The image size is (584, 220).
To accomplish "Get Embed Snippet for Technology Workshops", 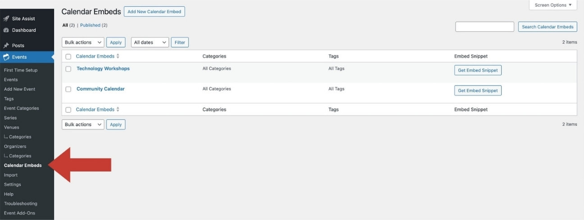I will coord(478,70).
